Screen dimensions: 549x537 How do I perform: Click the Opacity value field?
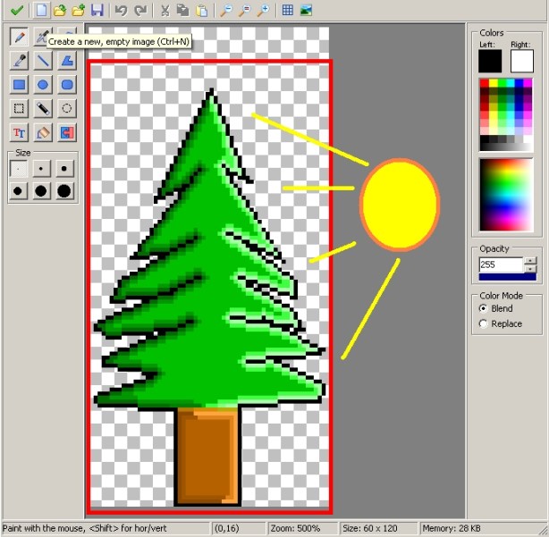500,265
